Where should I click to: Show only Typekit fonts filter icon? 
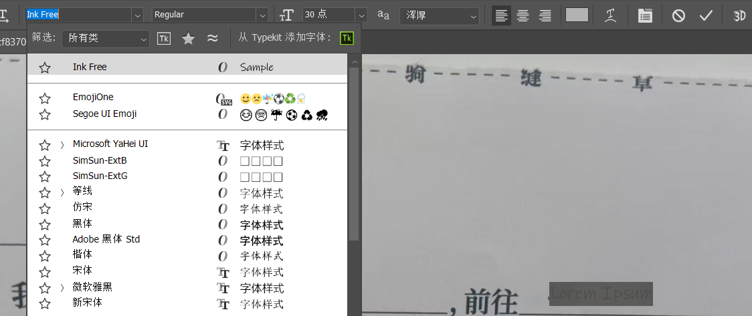click(163, 38)
